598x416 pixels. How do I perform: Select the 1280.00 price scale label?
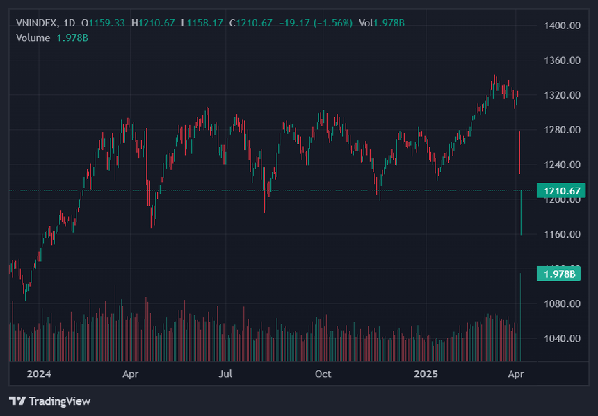click(563, 130)
